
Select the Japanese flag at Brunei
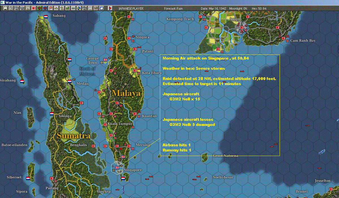pos(331,189)
